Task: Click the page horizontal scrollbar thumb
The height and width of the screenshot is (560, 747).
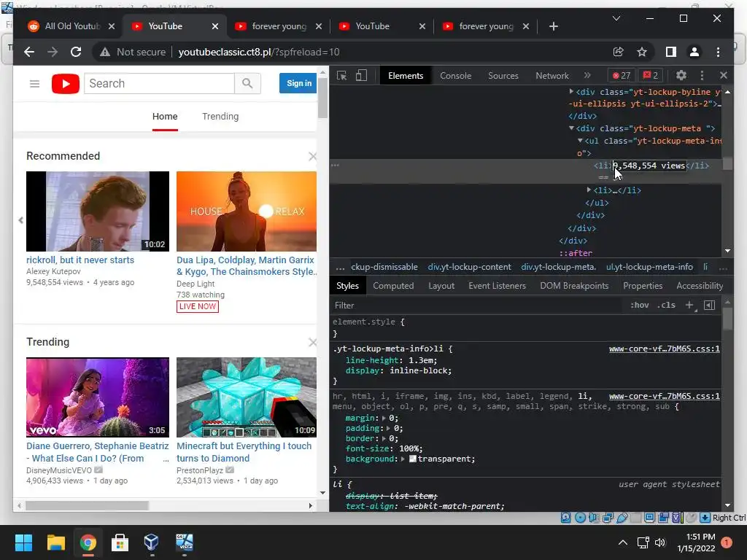Action: pos(87,506)
